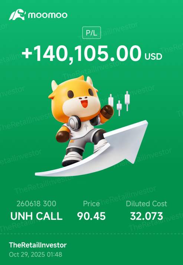The height and width of the screenshot is (265, 183).
Task: Click the arrow emblem on mascot's shirt
Action: 86,127
